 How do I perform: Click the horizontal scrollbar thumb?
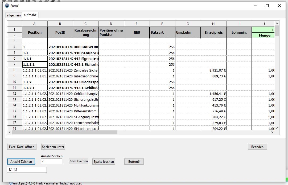[x=65, y=132]
